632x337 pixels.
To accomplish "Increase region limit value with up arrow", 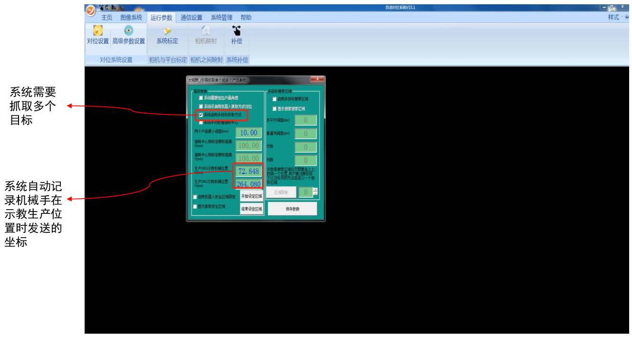I will pyautogui.click(x=315, y=190).
